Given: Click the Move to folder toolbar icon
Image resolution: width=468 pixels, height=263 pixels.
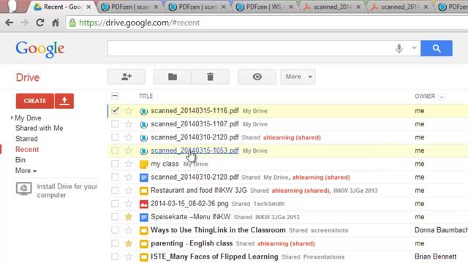Looking at the screenshot, I should coord(173,77).
